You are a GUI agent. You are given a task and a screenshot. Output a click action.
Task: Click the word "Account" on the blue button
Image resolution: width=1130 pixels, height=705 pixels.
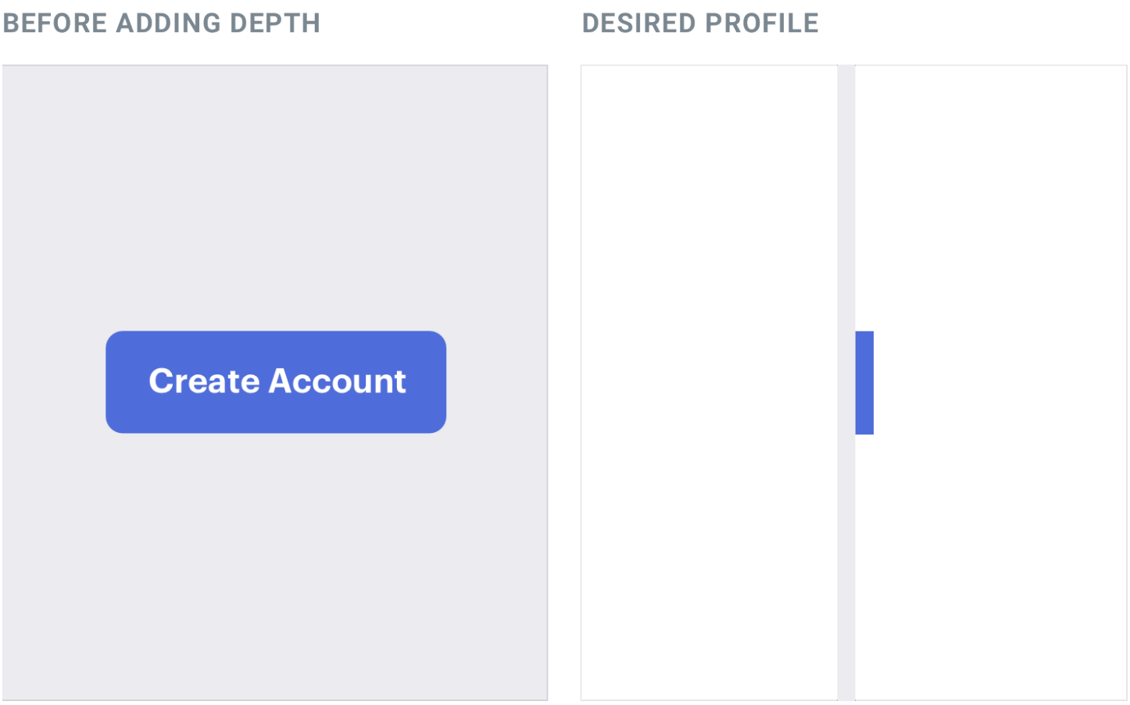(337, 381)
